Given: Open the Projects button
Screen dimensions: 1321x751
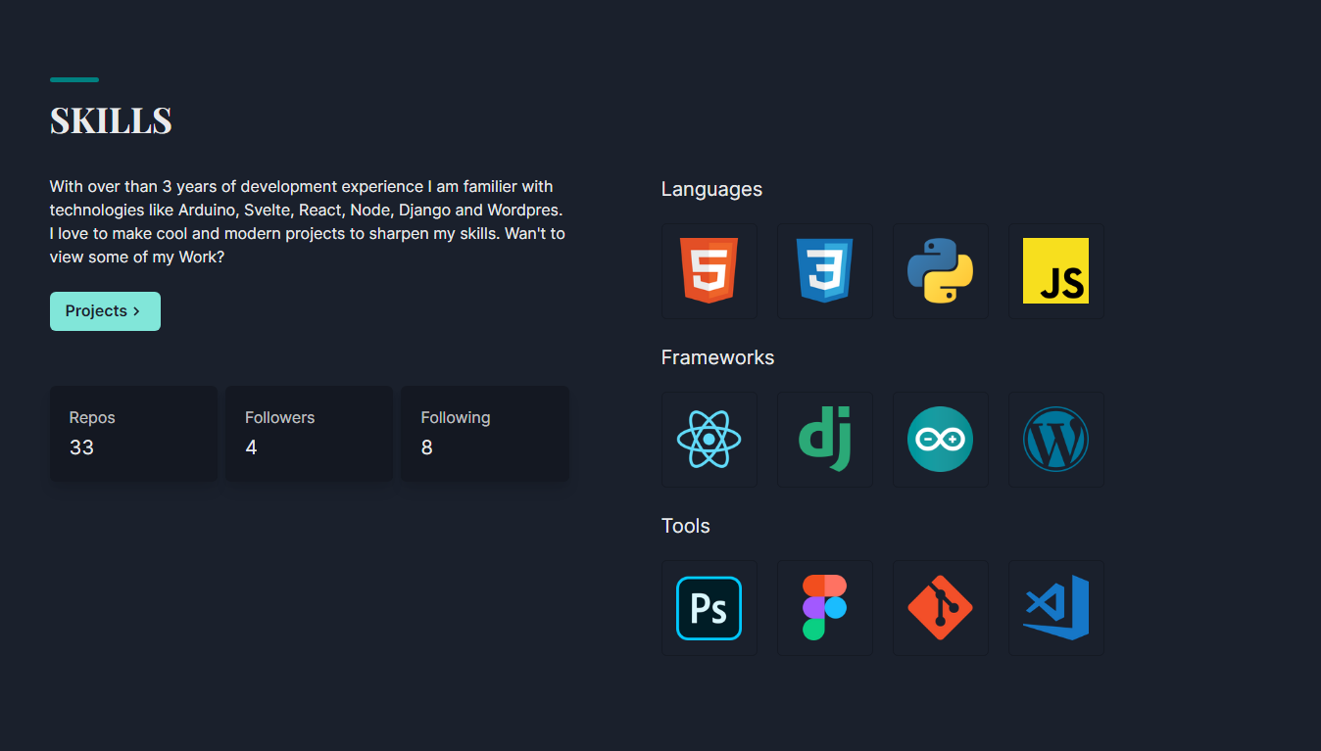Looking at the screenshot, I should click(x=105, y=311).
